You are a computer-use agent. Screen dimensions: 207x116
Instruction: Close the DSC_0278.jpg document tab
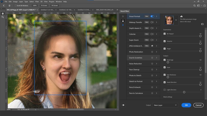tap(38, 10)
